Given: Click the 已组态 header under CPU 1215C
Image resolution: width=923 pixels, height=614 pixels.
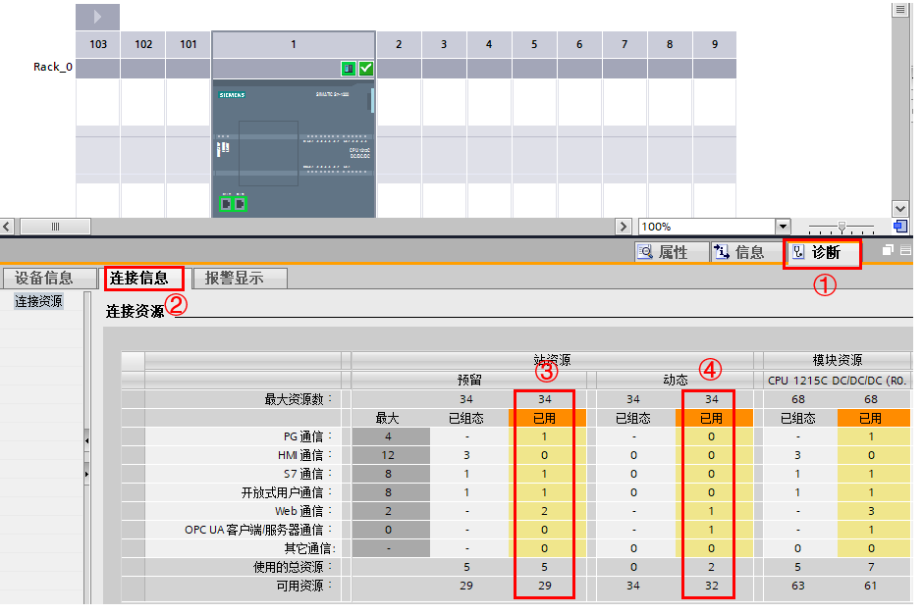Looking at the screenshot, I should click(797, 418).
